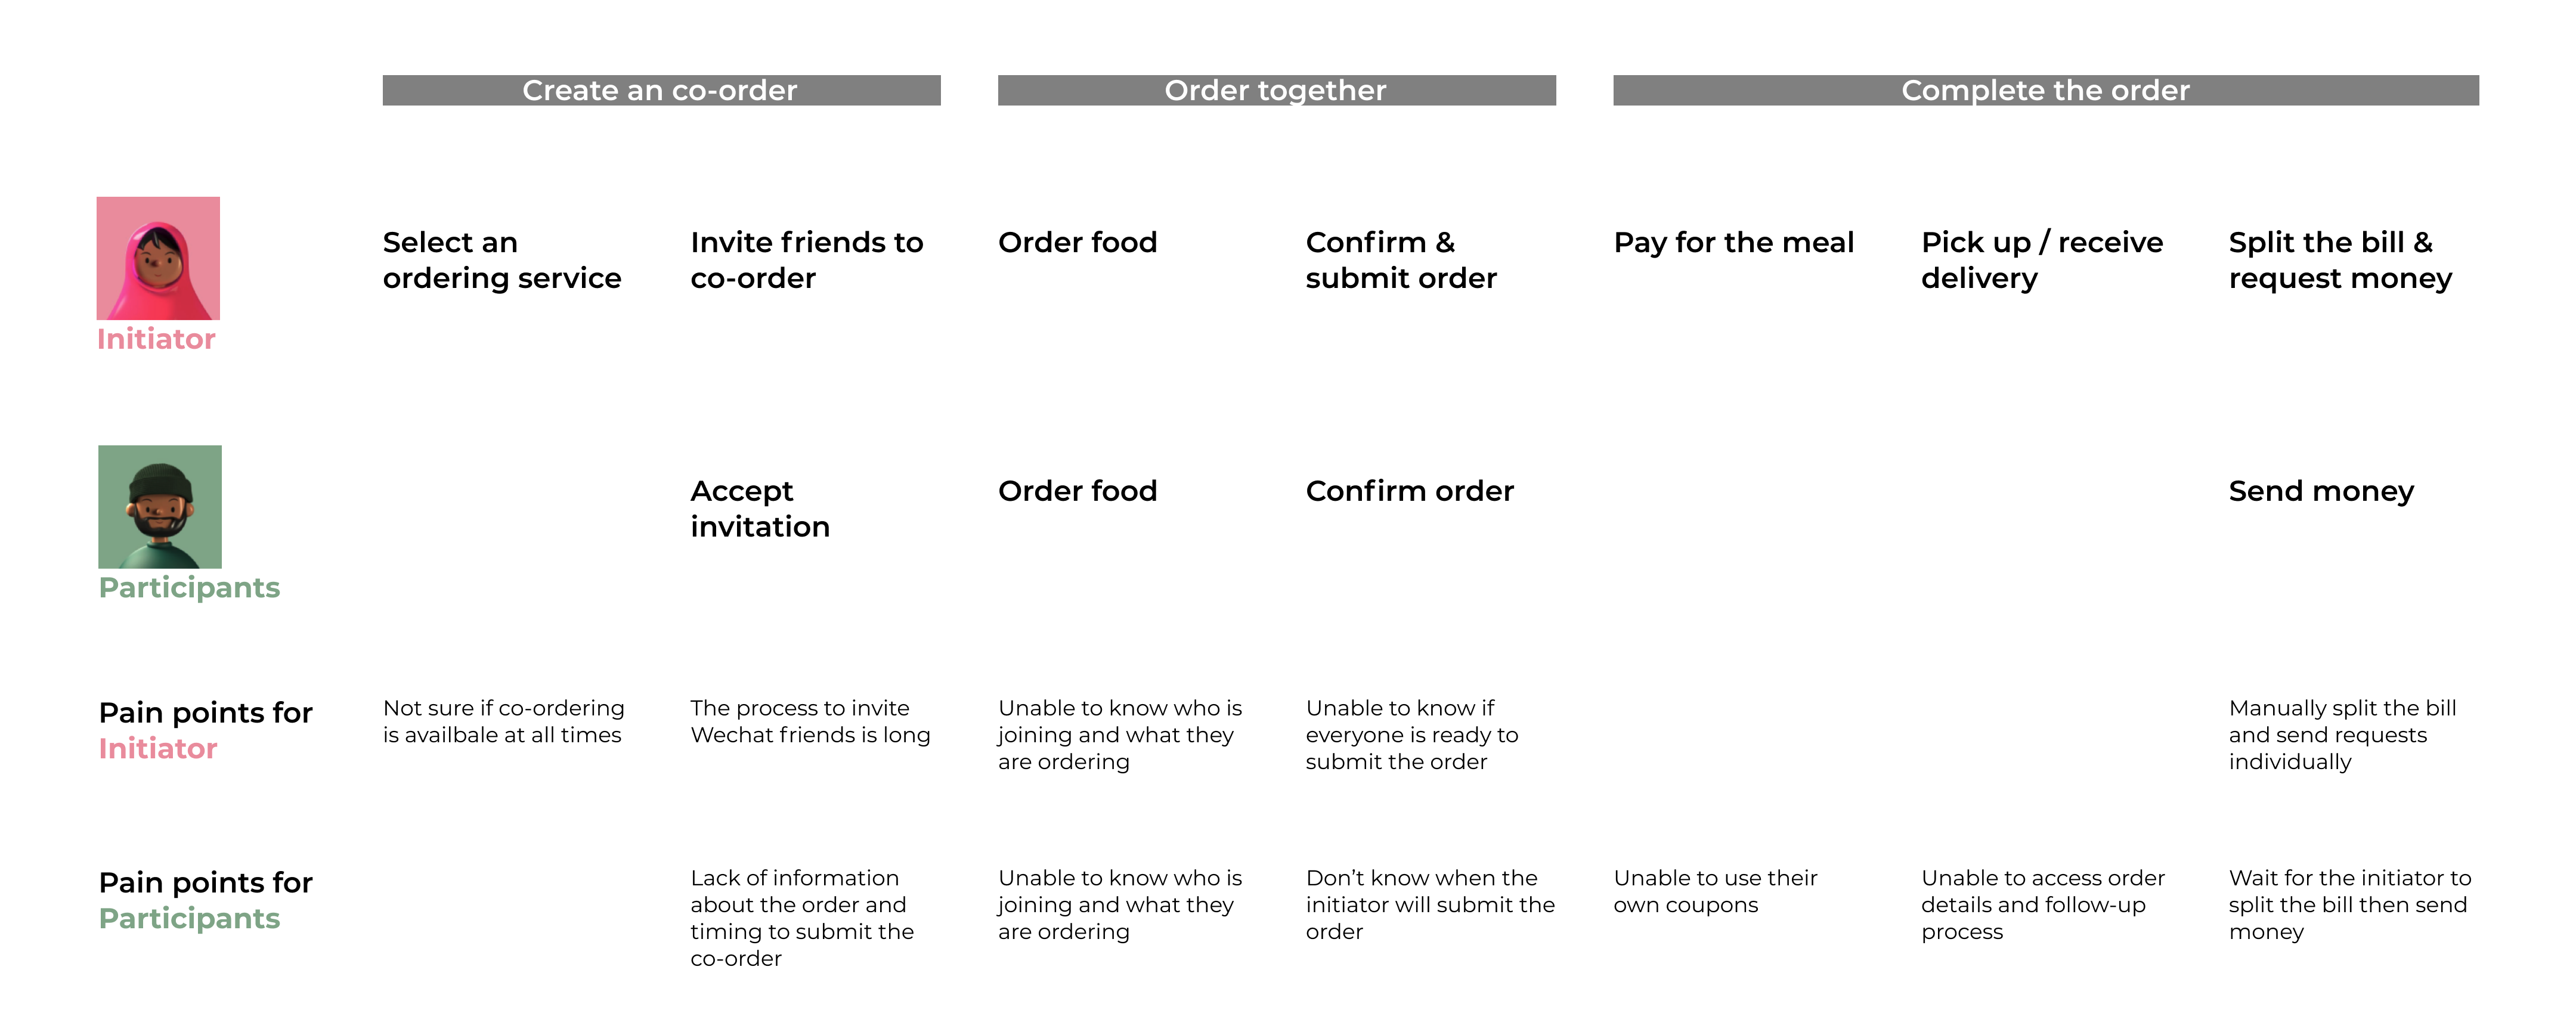Click 'Select an ordering service' step
The height and width of the screenshot is (1032, 2576).
501,260
